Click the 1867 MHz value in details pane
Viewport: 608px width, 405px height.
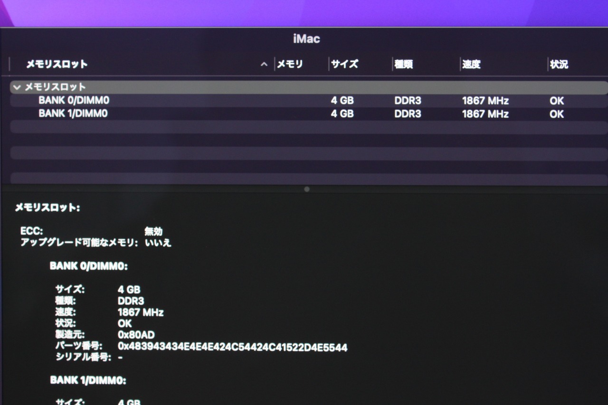(141, 312)
